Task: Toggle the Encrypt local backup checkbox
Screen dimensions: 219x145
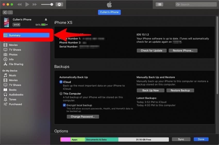Action: click(64, 105)
